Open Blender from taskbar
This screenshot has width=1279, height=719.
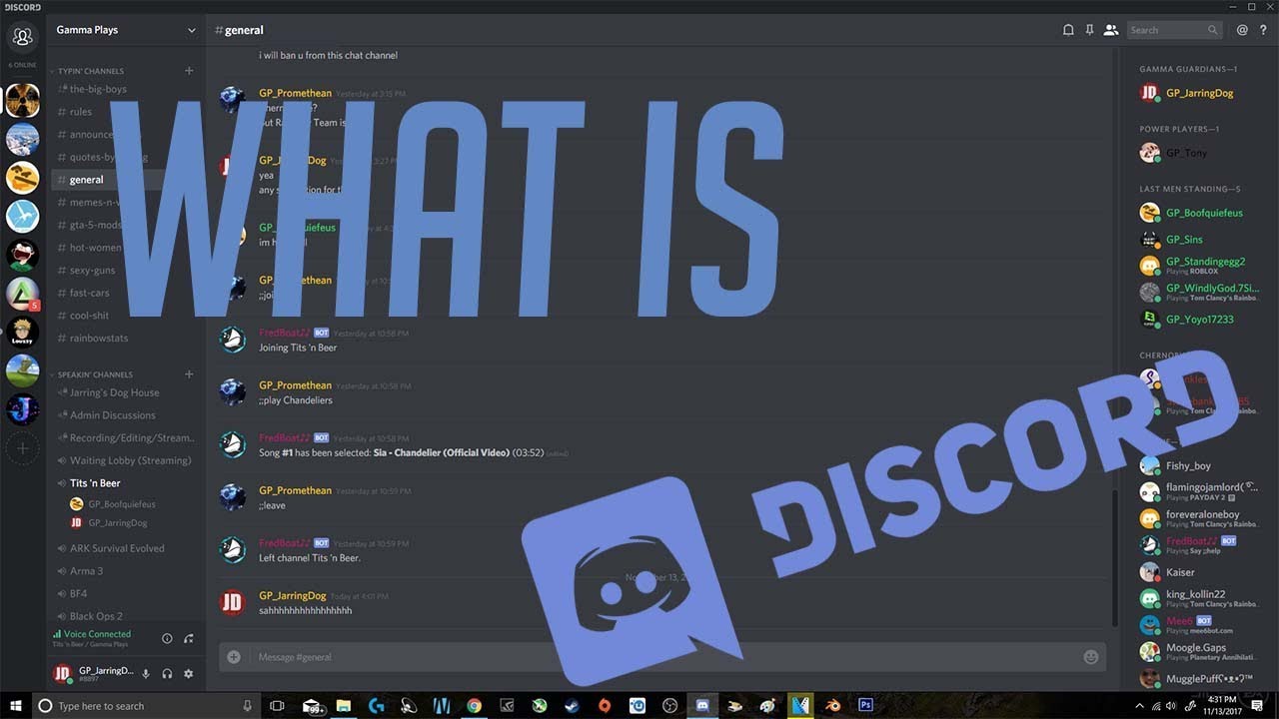(832, 706)
